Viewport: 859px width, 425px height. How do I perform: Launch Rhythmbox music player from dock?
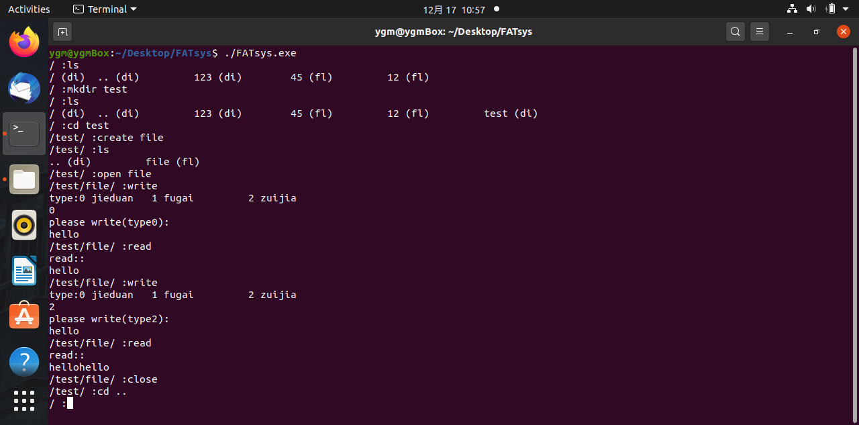(24, 225)
